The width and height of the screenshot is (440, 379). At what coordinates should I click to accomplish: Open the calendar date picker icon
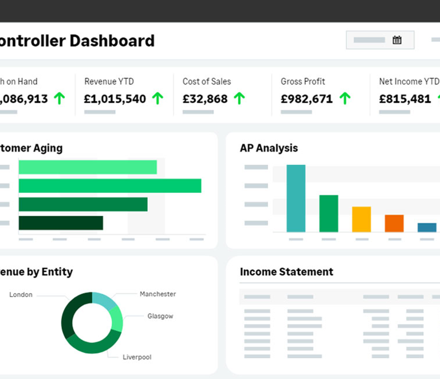(397, 40)
